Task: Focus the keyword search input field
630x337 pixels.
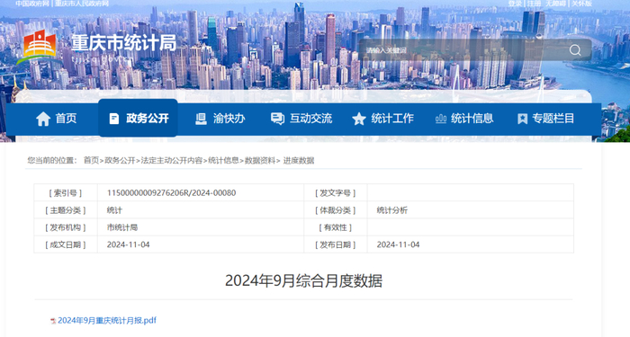Action: pyautogui.click(x=462, y=50)
